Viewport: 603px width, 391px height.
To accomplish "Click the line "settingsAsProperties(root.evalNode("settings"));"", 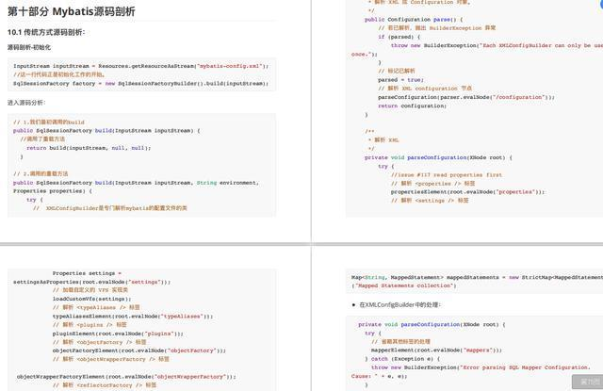I will (91, 283).
